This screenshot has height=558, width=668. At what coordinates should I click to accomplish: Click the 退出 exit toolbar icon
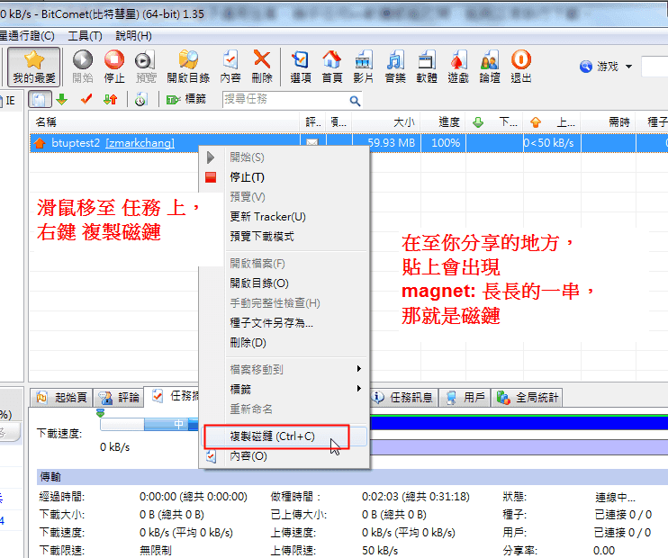pos(521,67)
